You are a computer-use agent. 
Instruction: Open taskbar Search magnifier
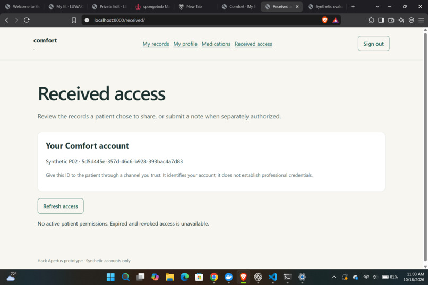pyautogui.click(x=125, y=277)
